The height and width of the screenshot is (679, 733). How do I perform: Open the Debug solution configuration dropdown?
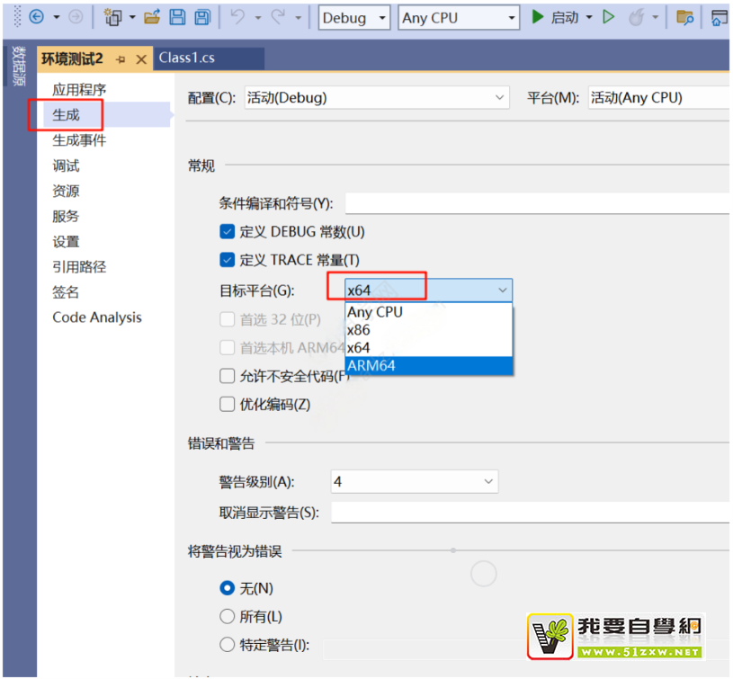click(x=354, y=17)
